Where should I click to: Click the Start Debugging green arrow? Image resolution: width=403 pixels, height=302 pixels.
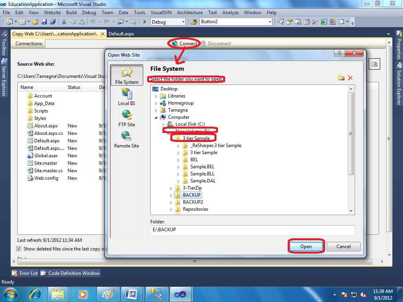144,22
